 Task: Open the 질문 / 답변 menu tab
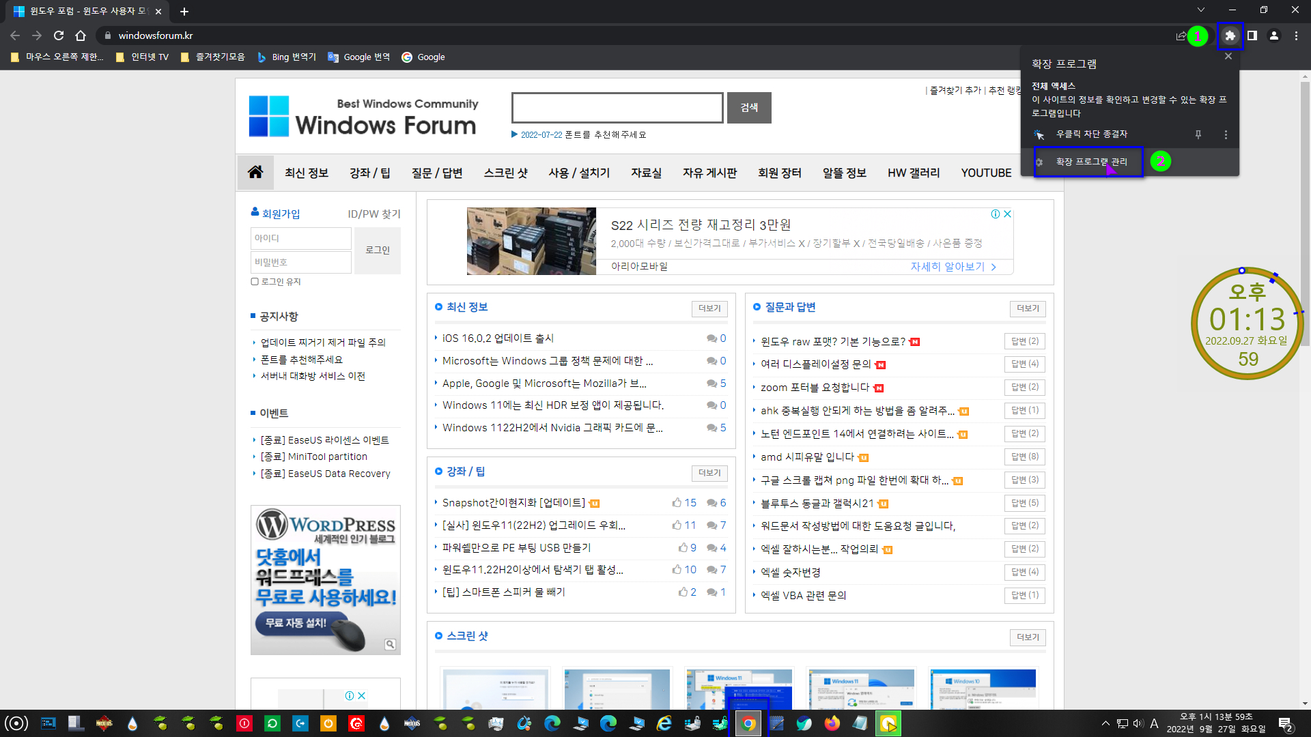pos(437,173)
